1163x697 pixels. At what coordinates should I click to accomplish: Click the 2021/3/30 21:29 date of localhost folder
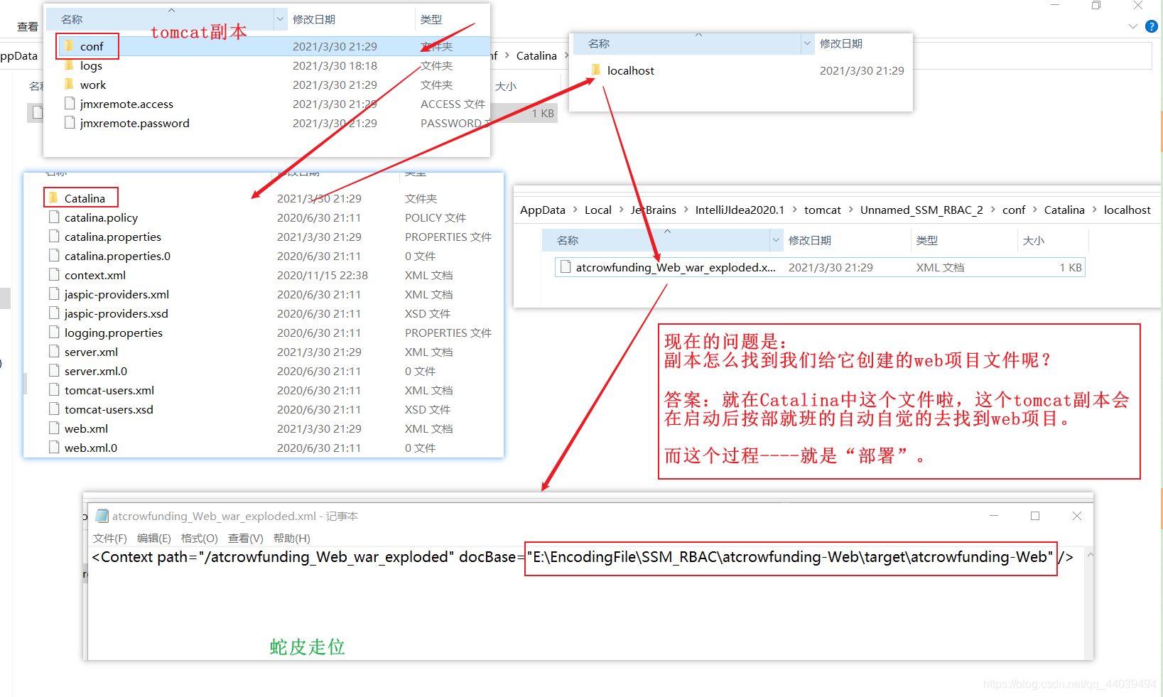pyautogui.click(x=862, y=70)
